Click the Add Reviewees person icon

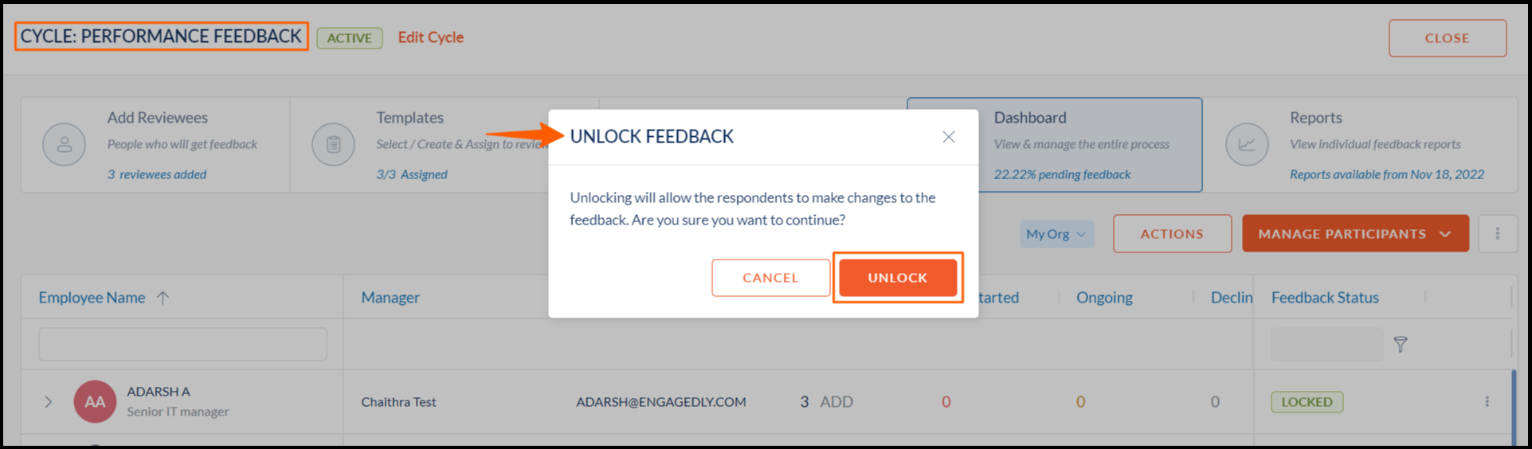point(64,145)
